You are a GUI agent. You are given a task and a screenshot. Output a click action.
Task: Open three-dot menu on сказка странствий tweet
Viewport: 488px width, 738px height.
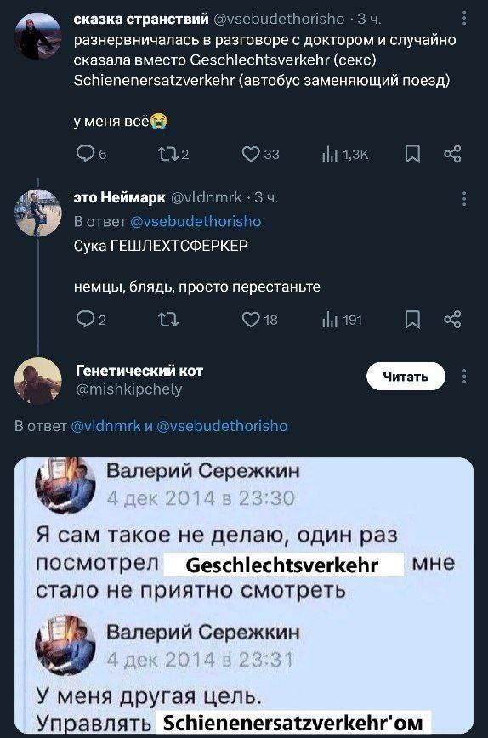click(464, 19)
